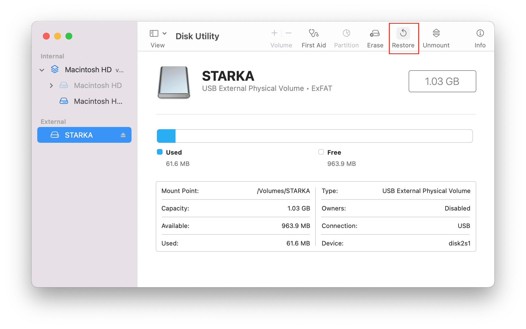The height and width of the screenshot is (329, 526).
Task: Click the 963.9 MB Free amount
Action: (x=341, y=164)
